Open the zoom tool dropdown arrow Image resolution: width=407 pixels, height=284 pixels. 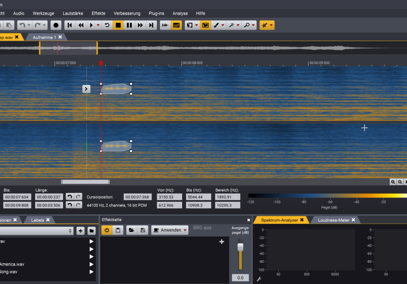254,25
